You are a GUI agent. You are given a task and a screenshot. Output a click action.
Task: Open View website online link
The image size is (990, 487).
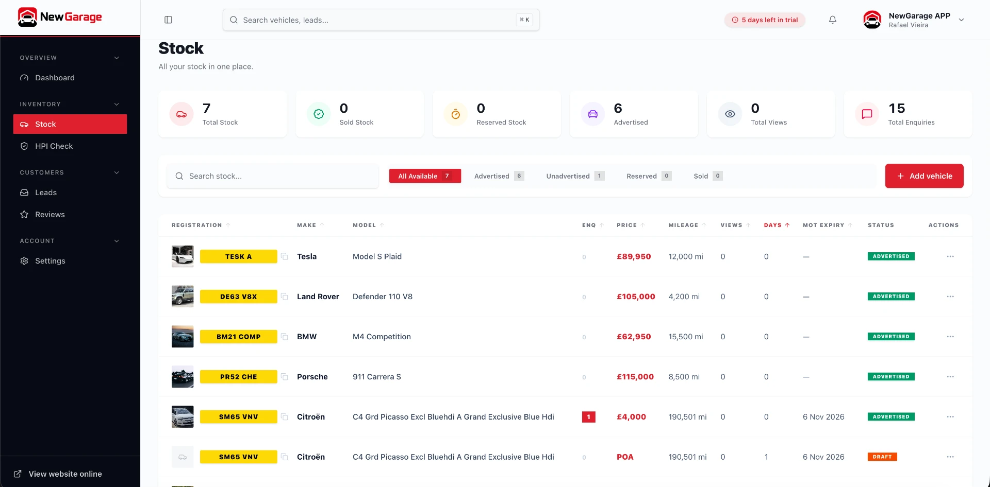[x=58, y=474]
